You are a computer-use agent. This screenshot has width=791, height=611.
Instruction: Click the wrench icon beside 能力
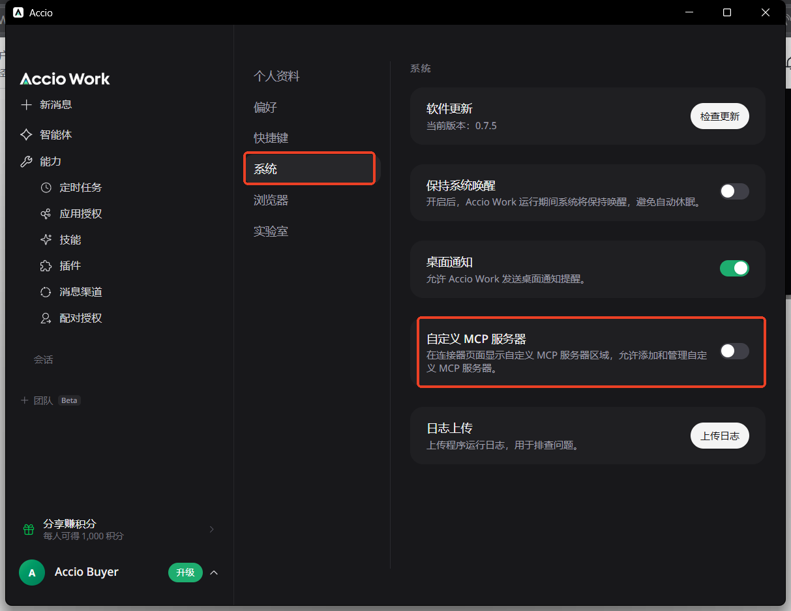coord(26,161)
